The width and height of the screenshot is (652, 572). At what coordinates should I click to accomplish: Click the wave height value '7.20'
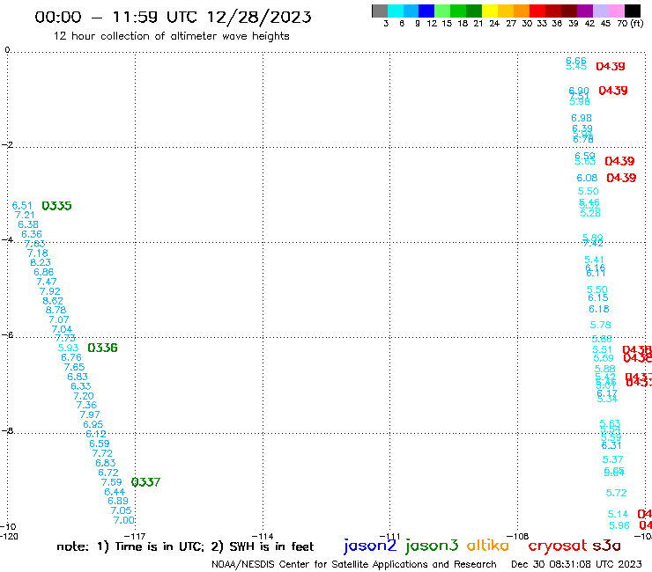(84, 396)
